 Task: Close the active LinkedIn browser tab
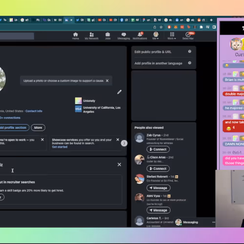point(71,20)
